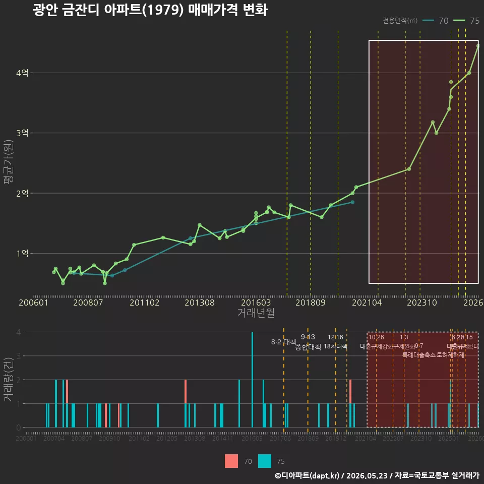Click the highest data point near 4.5억

478,46
